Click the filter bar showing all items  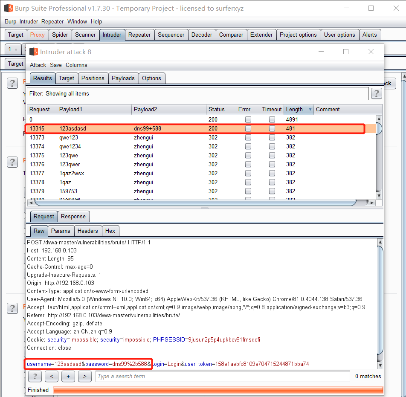(198, 93)
